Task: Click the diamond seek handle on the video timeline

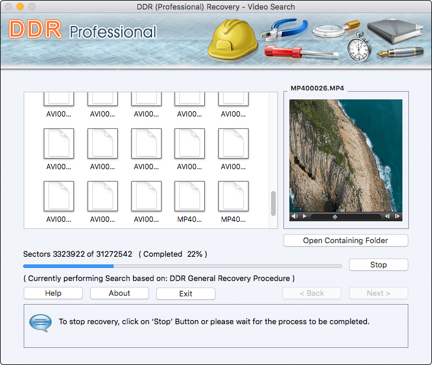Action: 335,217
